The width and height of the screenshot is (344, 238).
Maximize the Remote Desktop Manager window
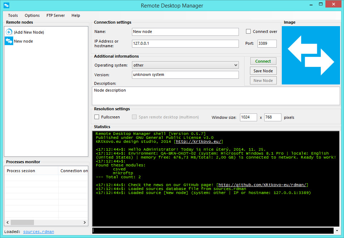(x=321, y=4)
